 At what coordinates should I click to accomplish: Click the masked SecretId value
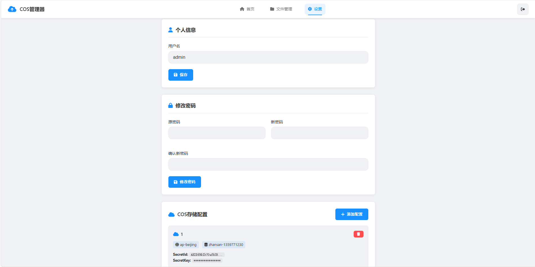point(206,254)
